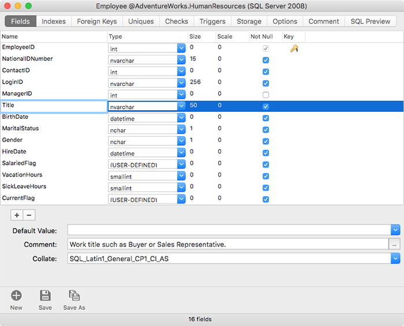This screenshot has height=326, width=404.
Task: Open the type dropdown for LoginID
Action: pos(181,83)
